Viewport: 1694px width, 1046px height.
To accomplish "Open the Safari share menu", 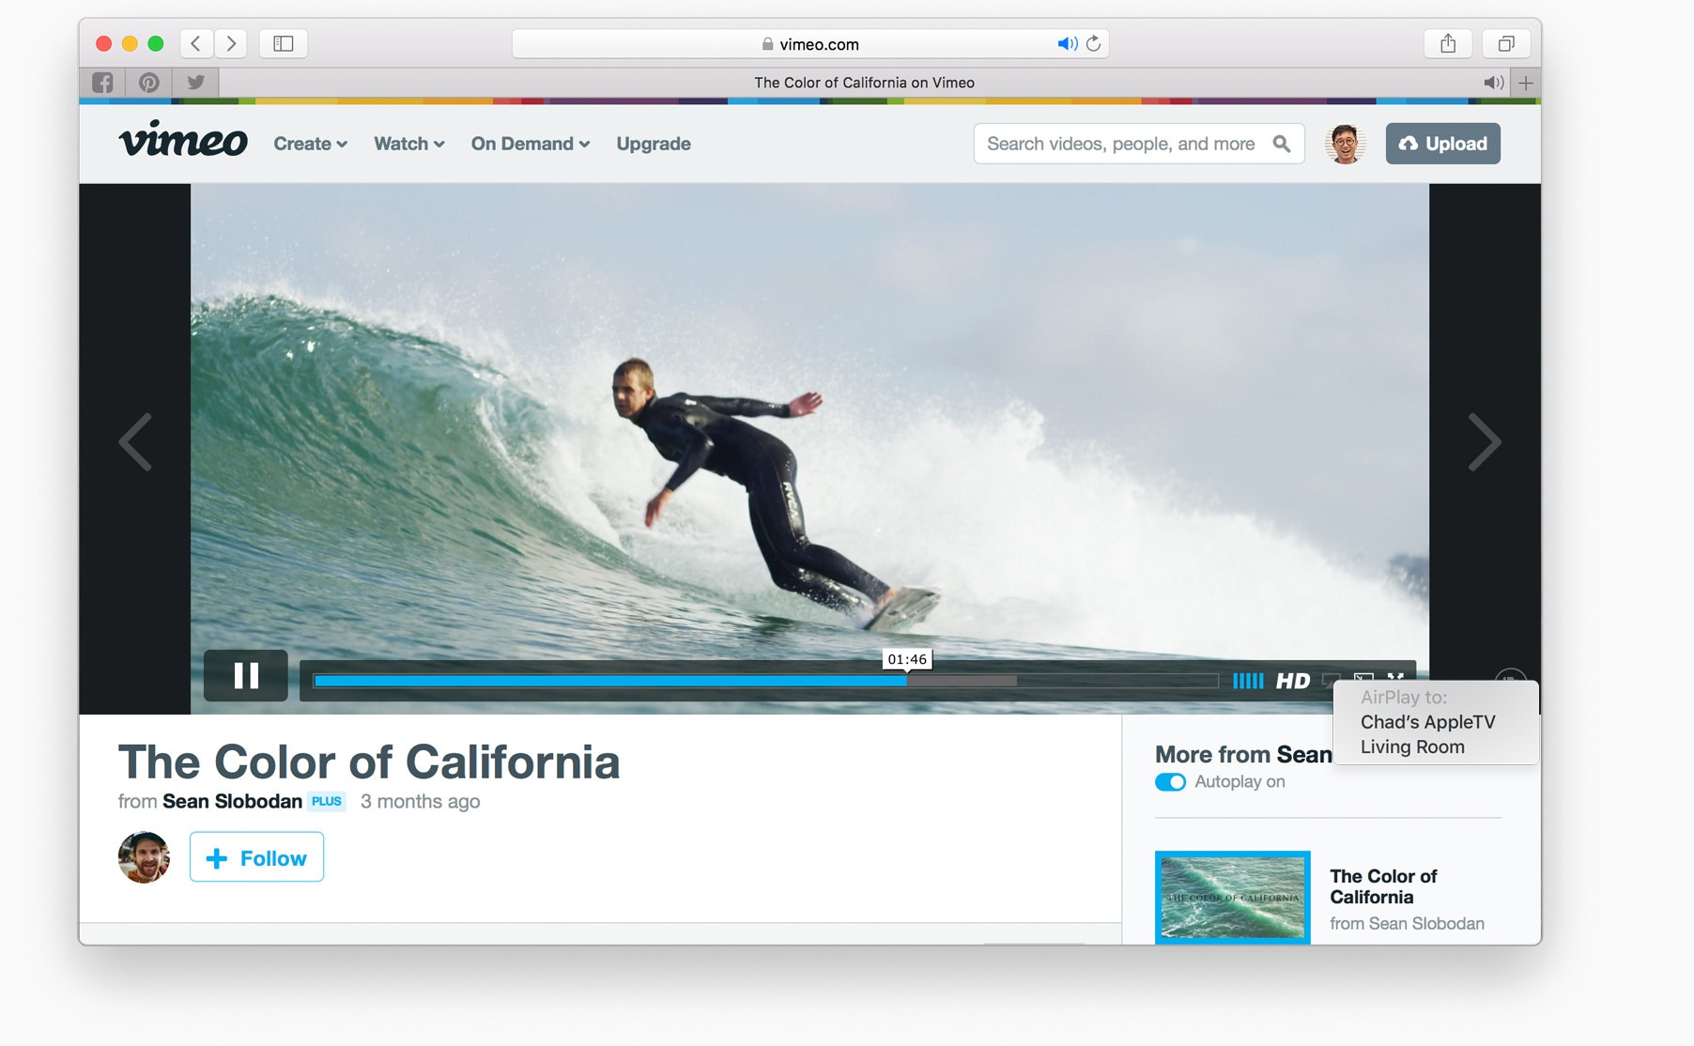I will tap(1448, 43).
